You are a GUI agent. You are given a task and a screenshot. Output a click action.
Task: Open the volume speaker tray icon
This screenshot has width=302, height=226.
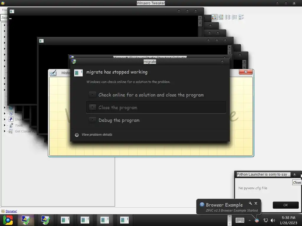(273, 220)
